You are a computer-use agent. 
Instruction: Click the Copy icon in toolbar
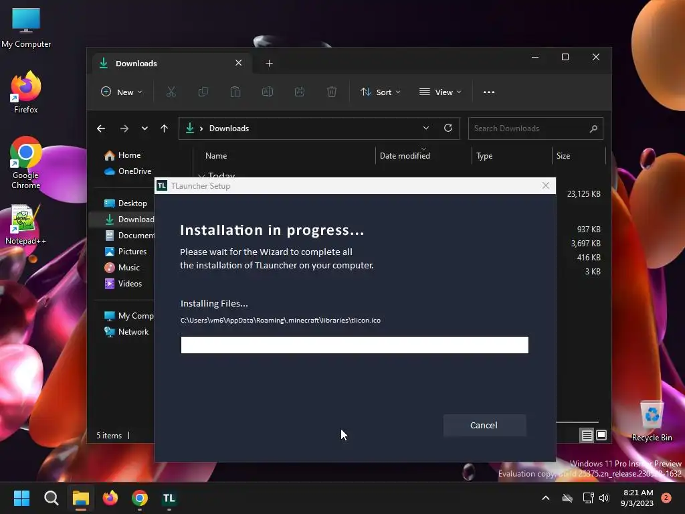coord(203,92)
